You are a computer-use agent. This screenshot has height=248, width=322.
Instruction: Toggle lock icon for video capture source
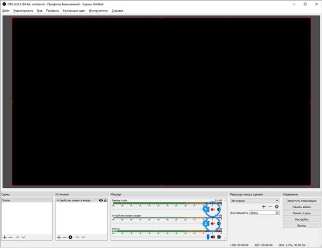105,200
